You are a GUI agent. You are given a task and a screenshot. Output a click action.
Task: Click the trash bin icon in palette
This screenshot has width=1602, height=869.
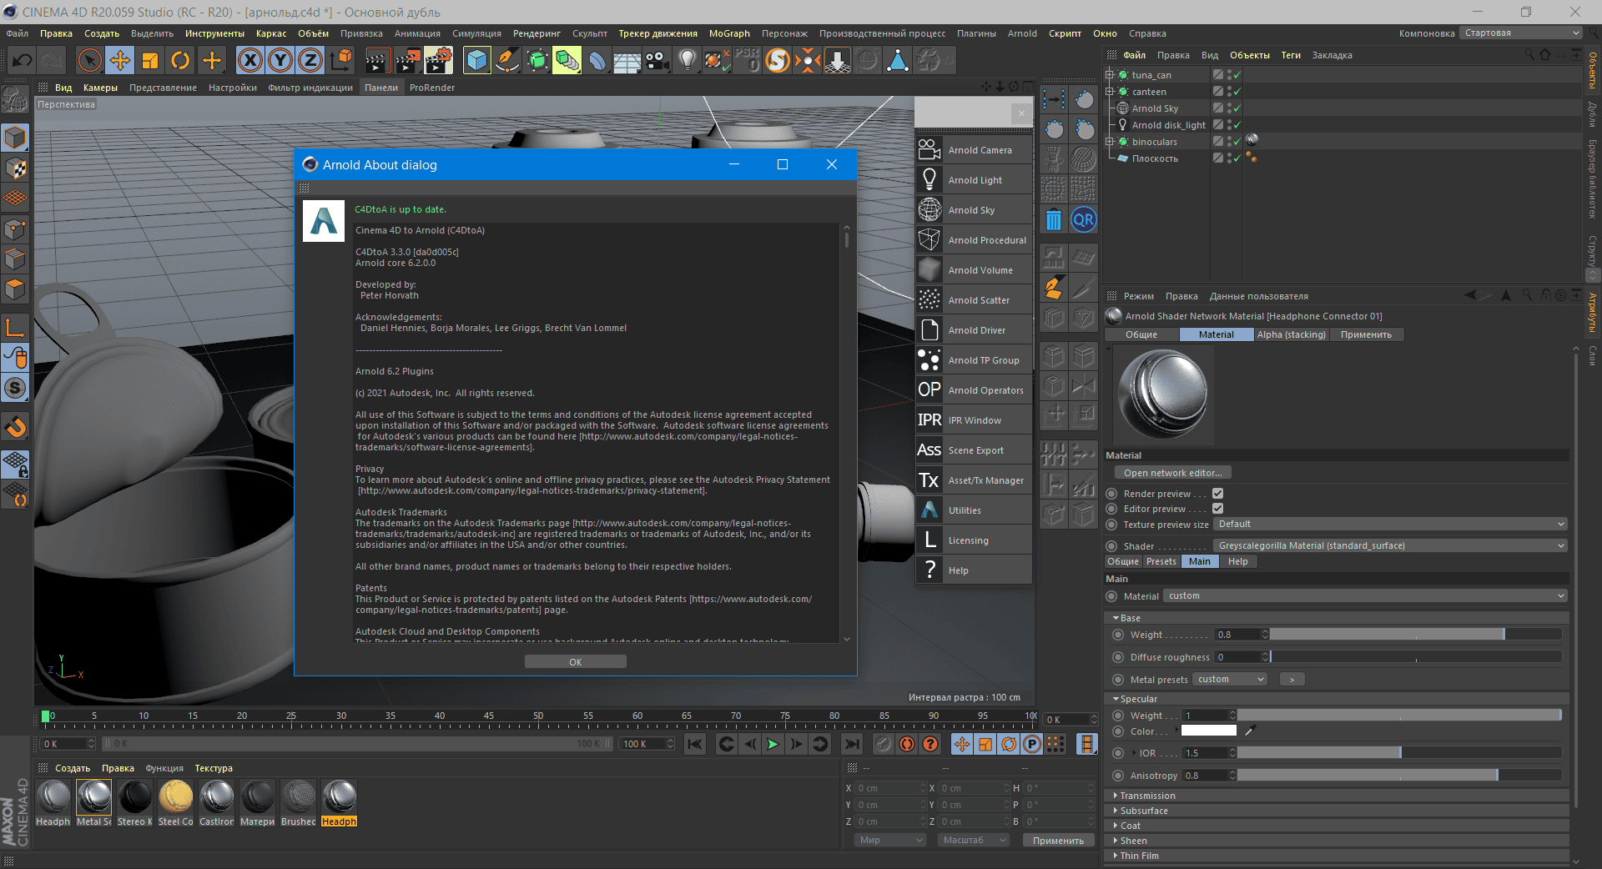point(1054,220)
